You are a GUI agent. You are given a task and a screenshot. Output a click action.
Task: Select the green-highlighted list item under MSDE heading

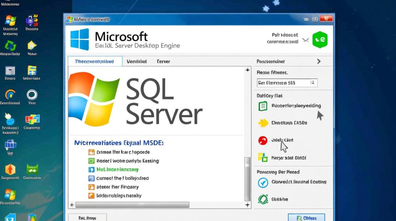(117, 169)
